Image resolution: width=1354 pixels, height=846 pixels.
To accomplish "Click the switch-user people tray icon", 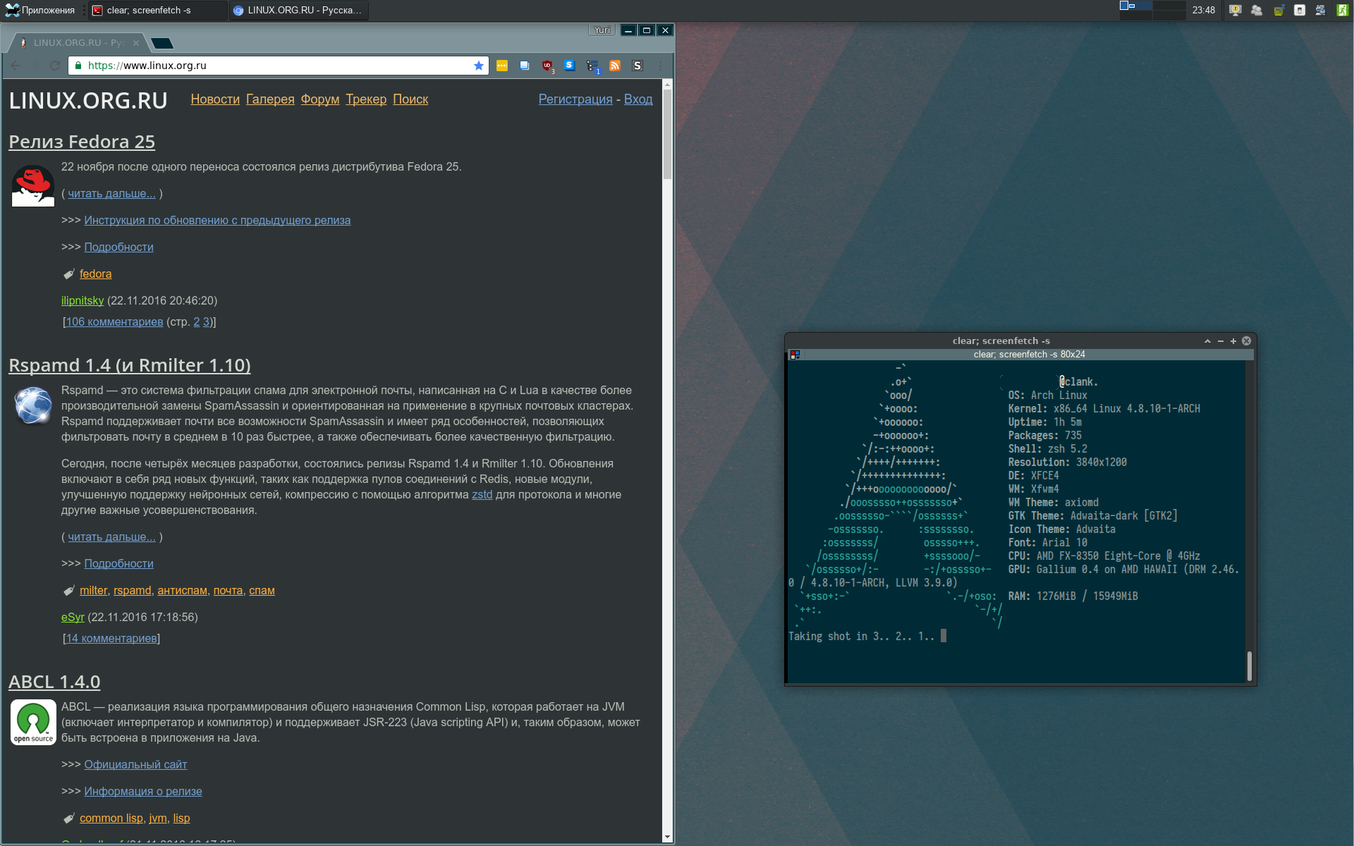I will 1256,10.
